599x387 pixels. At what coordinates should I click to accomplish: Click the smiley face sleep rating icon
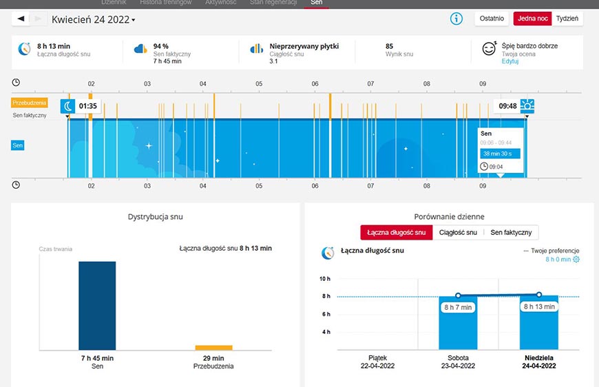(490, 48)
